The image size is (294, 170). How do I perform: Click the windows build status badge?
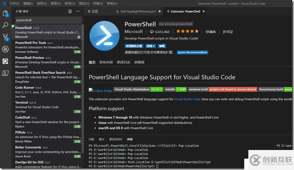tap(223, 90)
